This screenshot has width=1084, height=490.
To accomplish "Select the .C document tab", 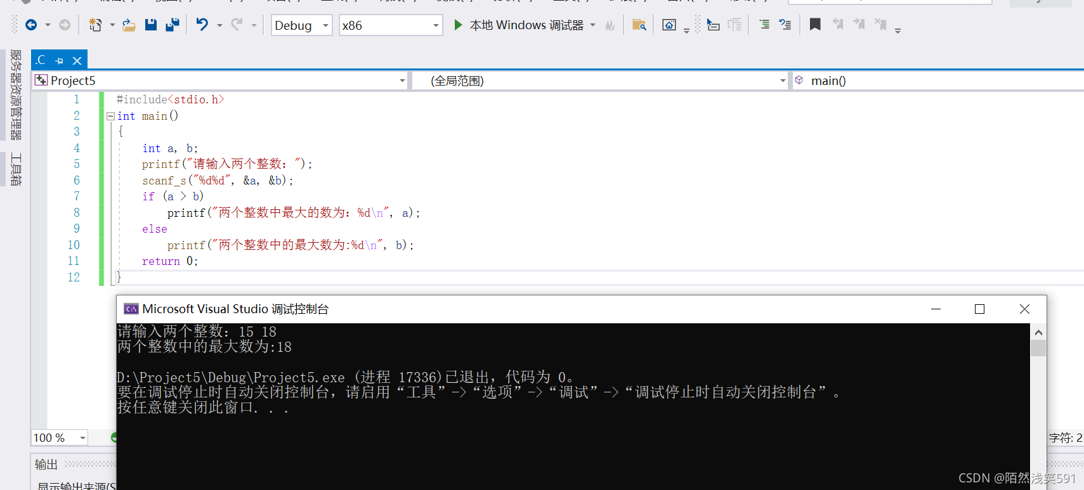I will [41, 60].
